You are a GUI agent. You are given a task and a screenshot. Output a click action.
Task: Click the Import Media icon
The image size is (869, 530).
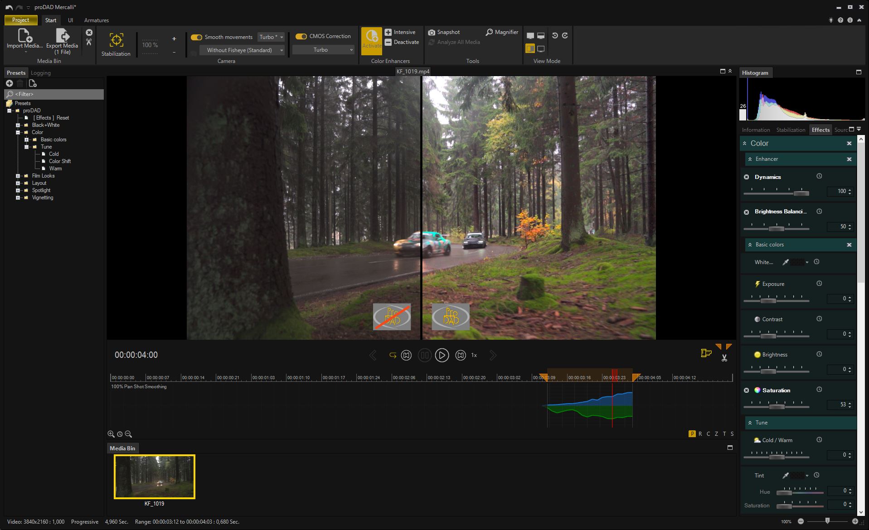[24, 35]
